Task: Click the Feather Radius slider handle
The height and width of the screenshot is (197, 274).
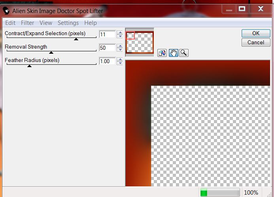Action: (29, 66)
